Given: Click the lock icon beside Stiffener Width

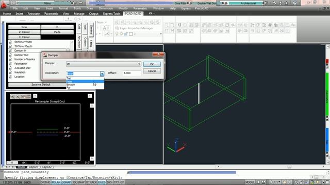Looking at the screenshot, I should tap(10, 42).
